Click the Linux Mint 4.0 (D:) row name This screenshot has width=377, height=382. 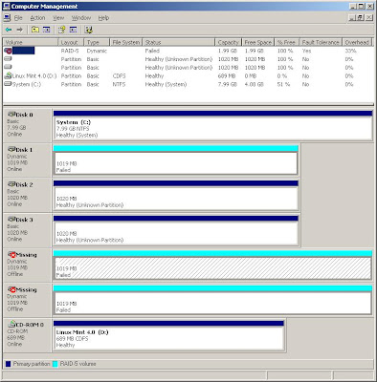click(34, 75)
